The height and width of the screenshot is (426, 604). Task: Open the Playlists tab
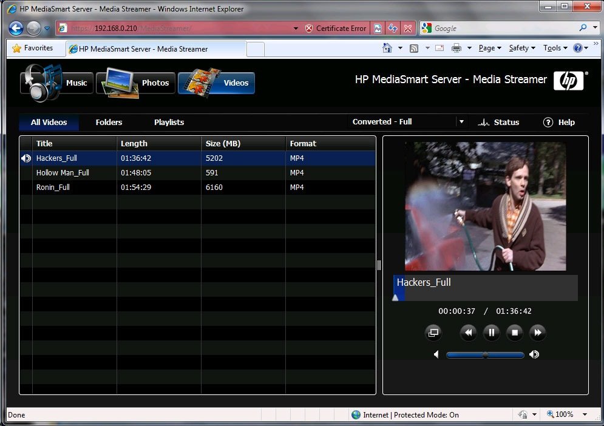(x=169, y=123)
